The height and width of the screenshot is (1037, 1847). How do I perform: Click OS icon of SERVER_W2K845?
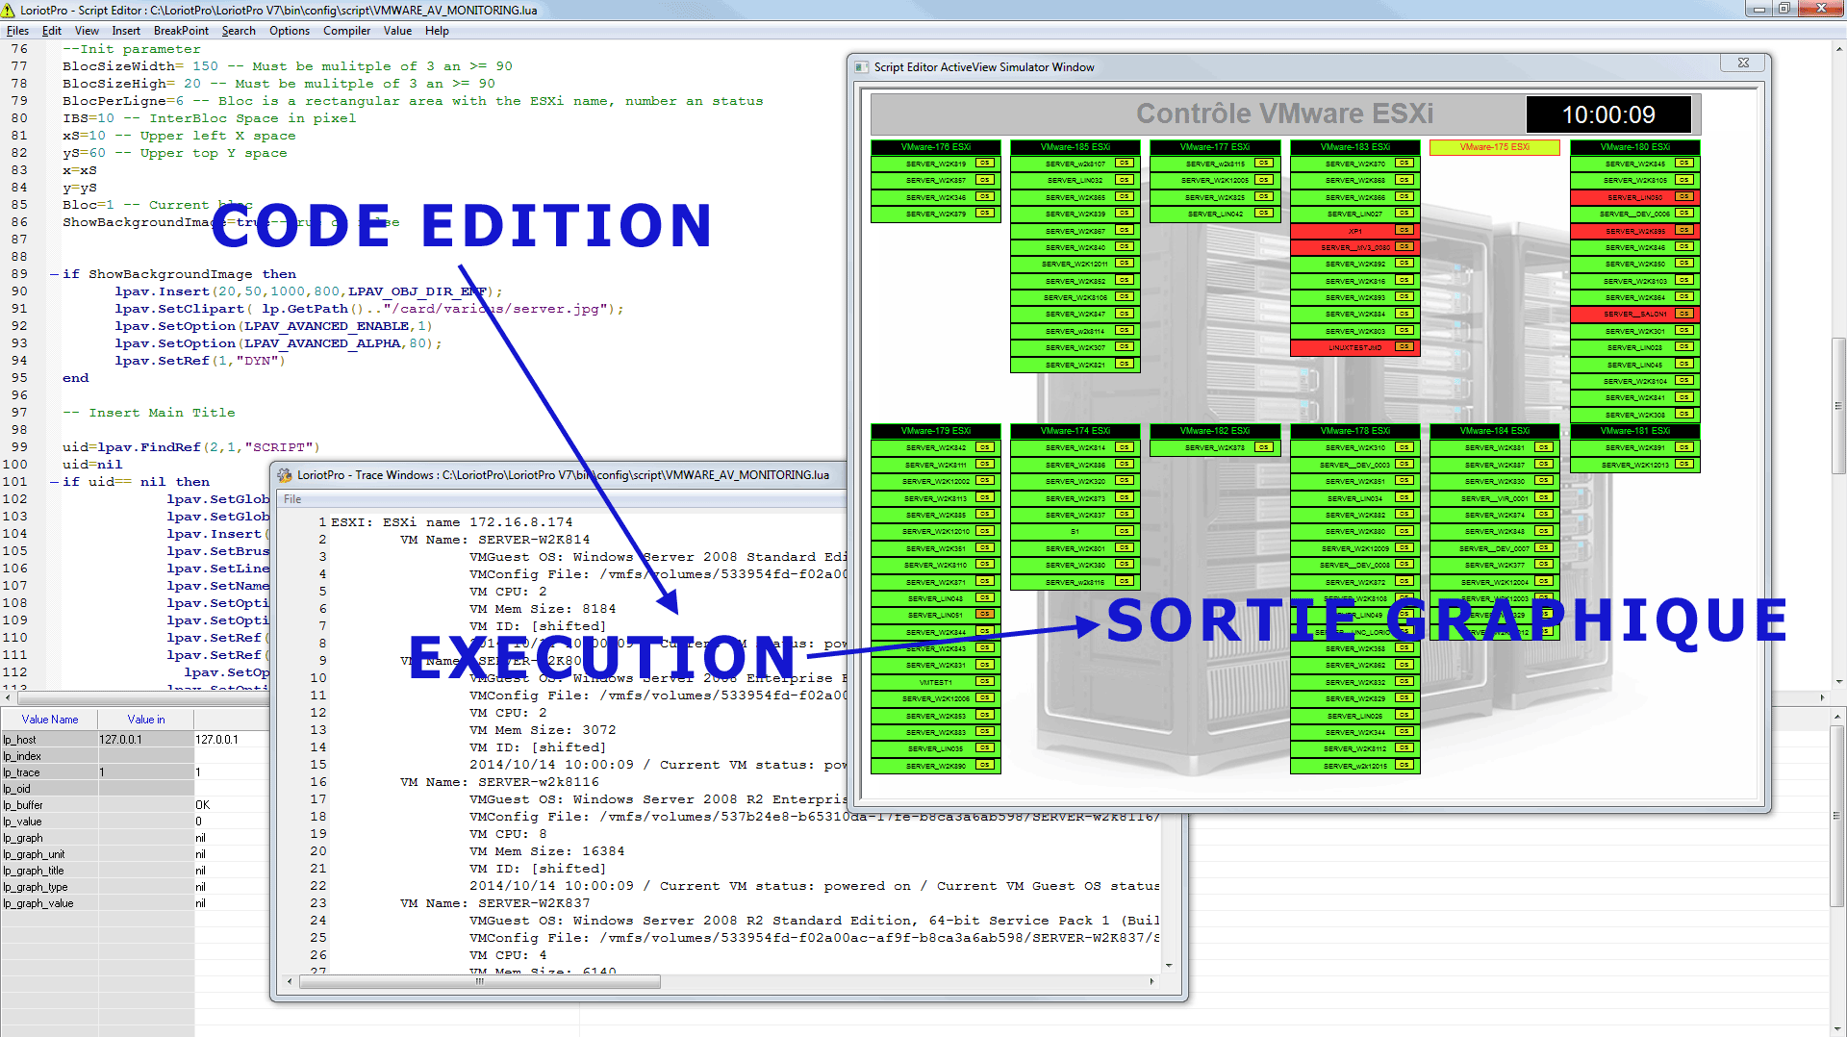tap(1683, 164)
